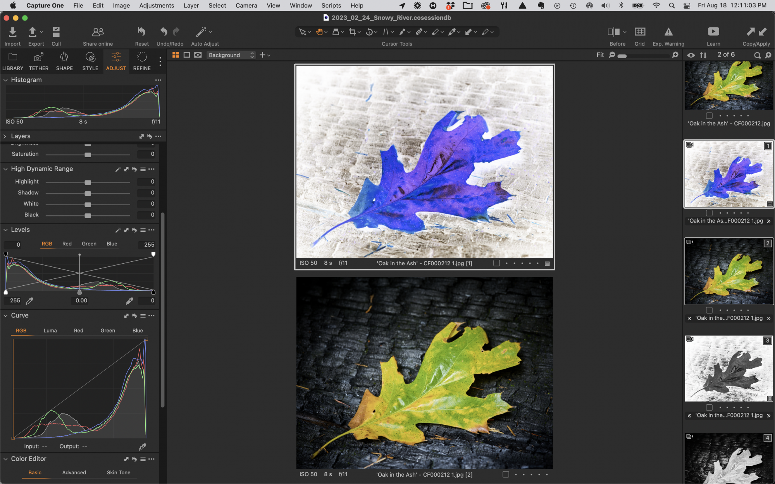This screenshot has width=775, height=484.
Task: Adjust Highlight slider handle
Action: (88, 182)
